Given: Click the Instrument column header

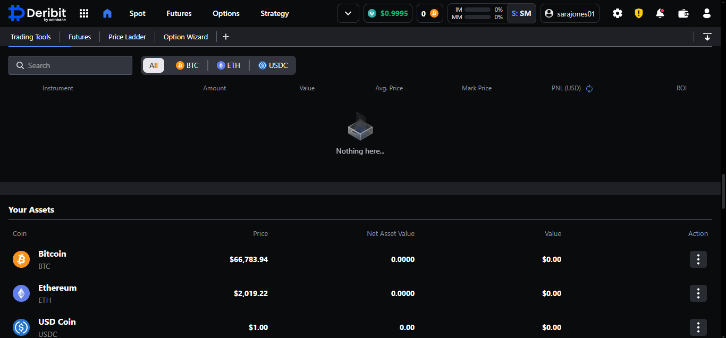Looking at the screenshot, I should [x=58, y=88].
